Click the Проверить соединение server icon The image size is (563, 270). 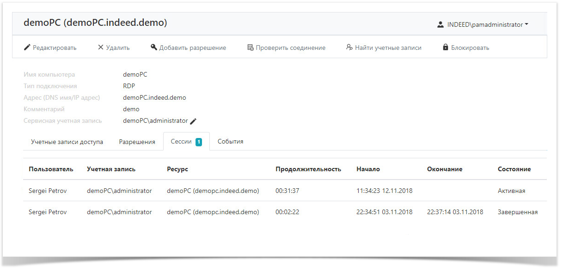point(251,48)
